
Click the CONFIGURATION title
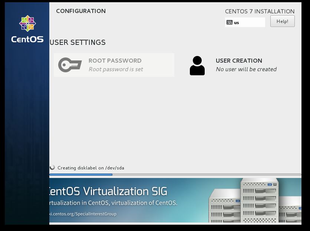[81, 11]
